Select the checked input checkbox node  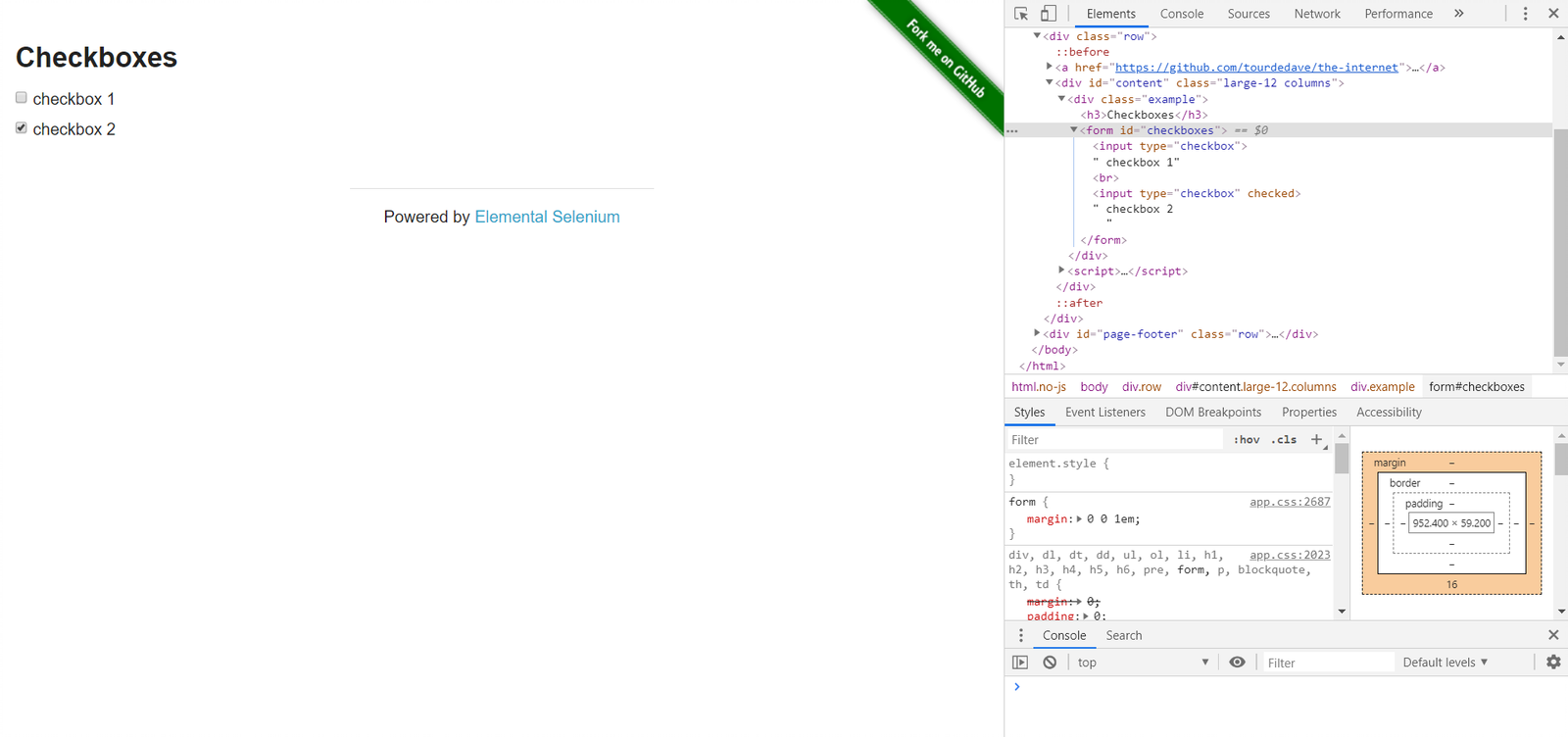pos(1197,193)
